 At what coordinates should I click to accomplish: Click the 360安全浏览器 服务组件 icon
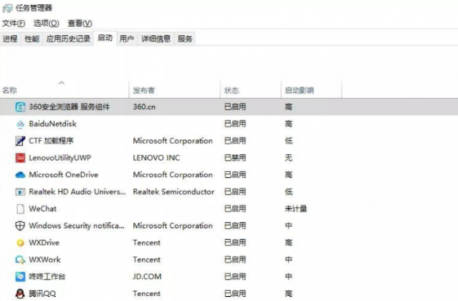(x=20, y=107)
